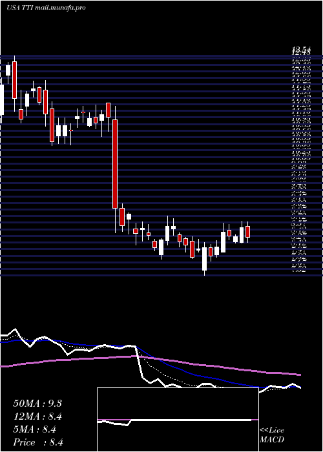
Task: Click the 12.54 top price axis label
Action: (301, 50)
